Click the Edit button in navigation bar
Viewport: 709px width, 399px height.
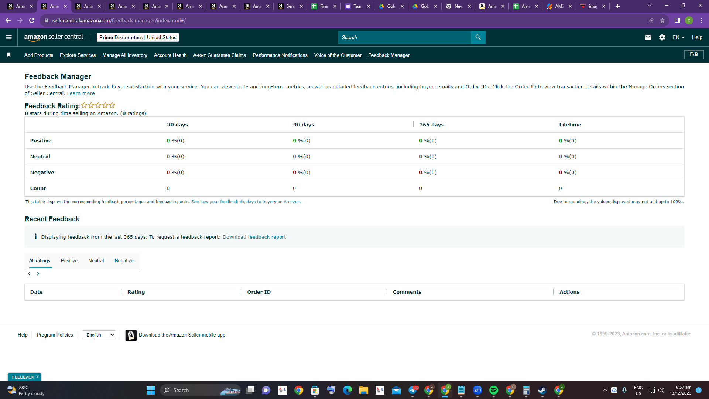694,55
